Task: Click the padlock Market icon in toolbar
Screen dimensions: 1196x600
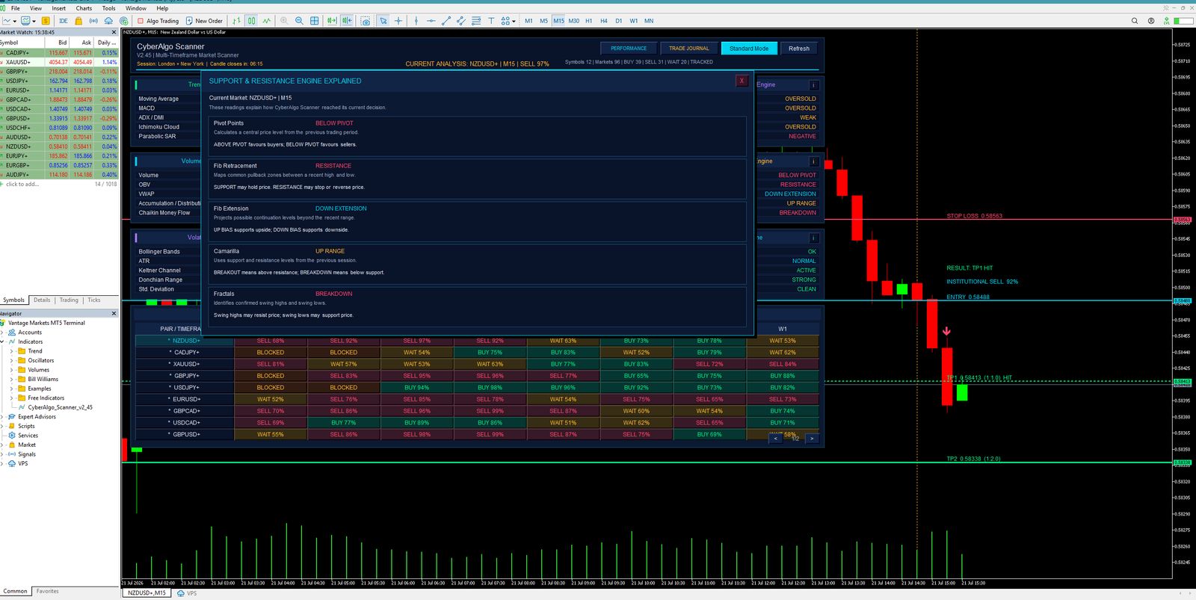Action: [x=78, y=21]
